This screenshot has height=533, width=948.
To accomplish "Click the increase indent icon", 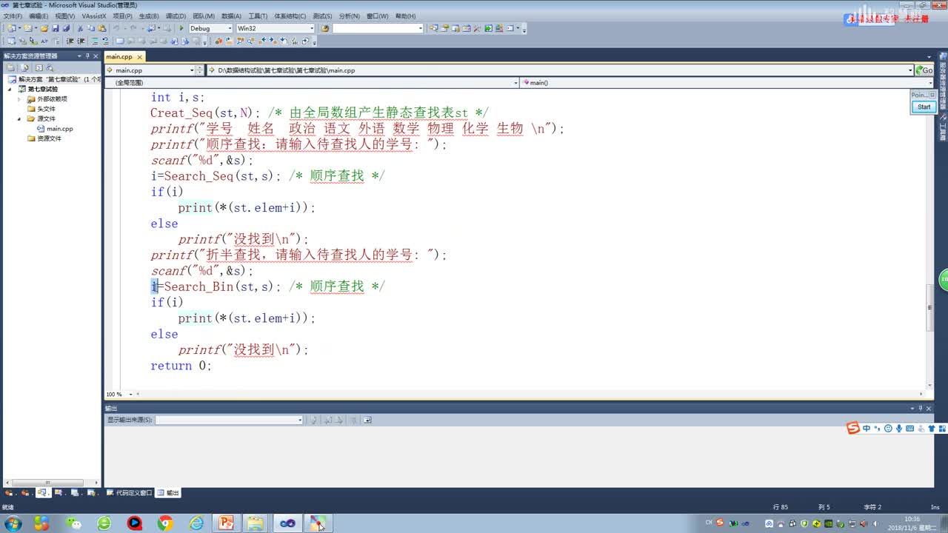I will [x=81, y=41].
